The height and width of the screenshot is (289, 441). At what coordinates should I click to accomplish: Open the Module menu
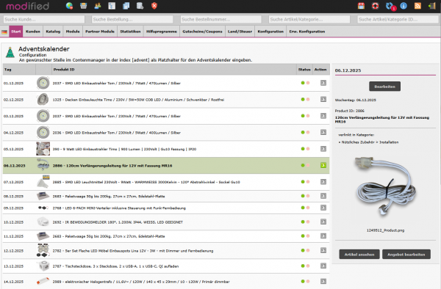73,32
